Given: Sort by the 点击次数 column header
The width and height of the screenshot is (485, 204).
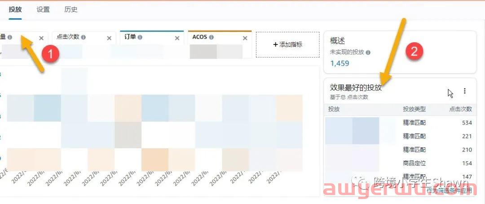Looking at the screenshot, I should pos(461,109).
